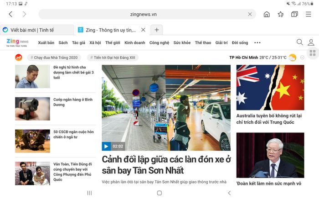Open the riot police thumbnail
The height and width of the screenshot is (200, 319).
[x=32, y=141]
